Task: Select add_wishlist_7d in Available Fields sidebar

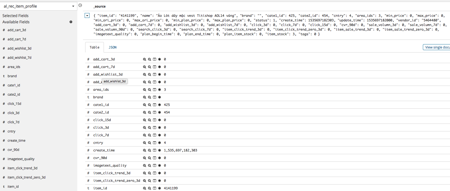Action: pyautogui.click(x=20, y=58)
